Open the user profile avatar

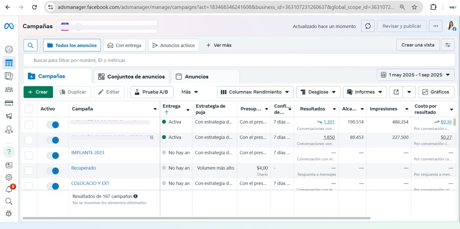[x=451, y=26]
